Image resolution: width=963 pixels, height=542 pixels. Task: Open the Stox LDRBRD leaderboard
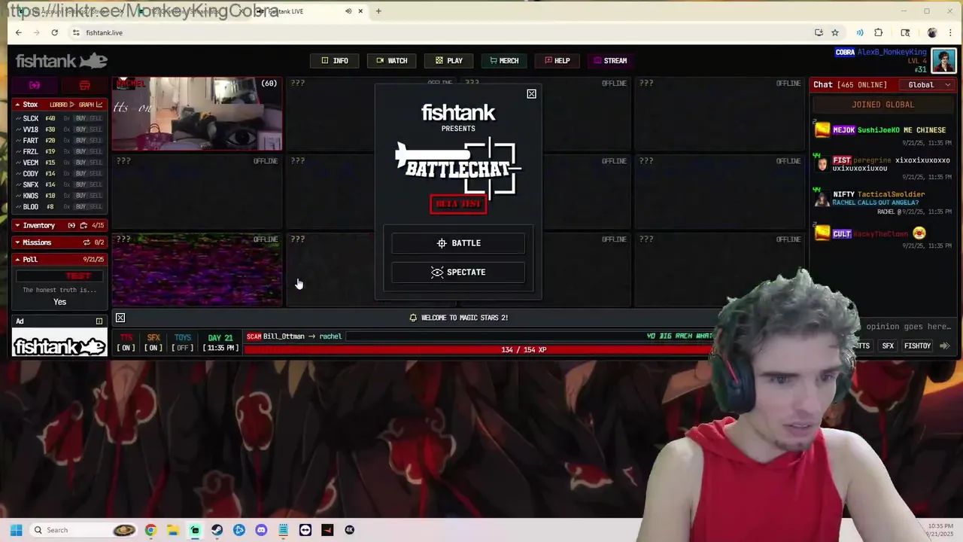click(x=62, y=105)
